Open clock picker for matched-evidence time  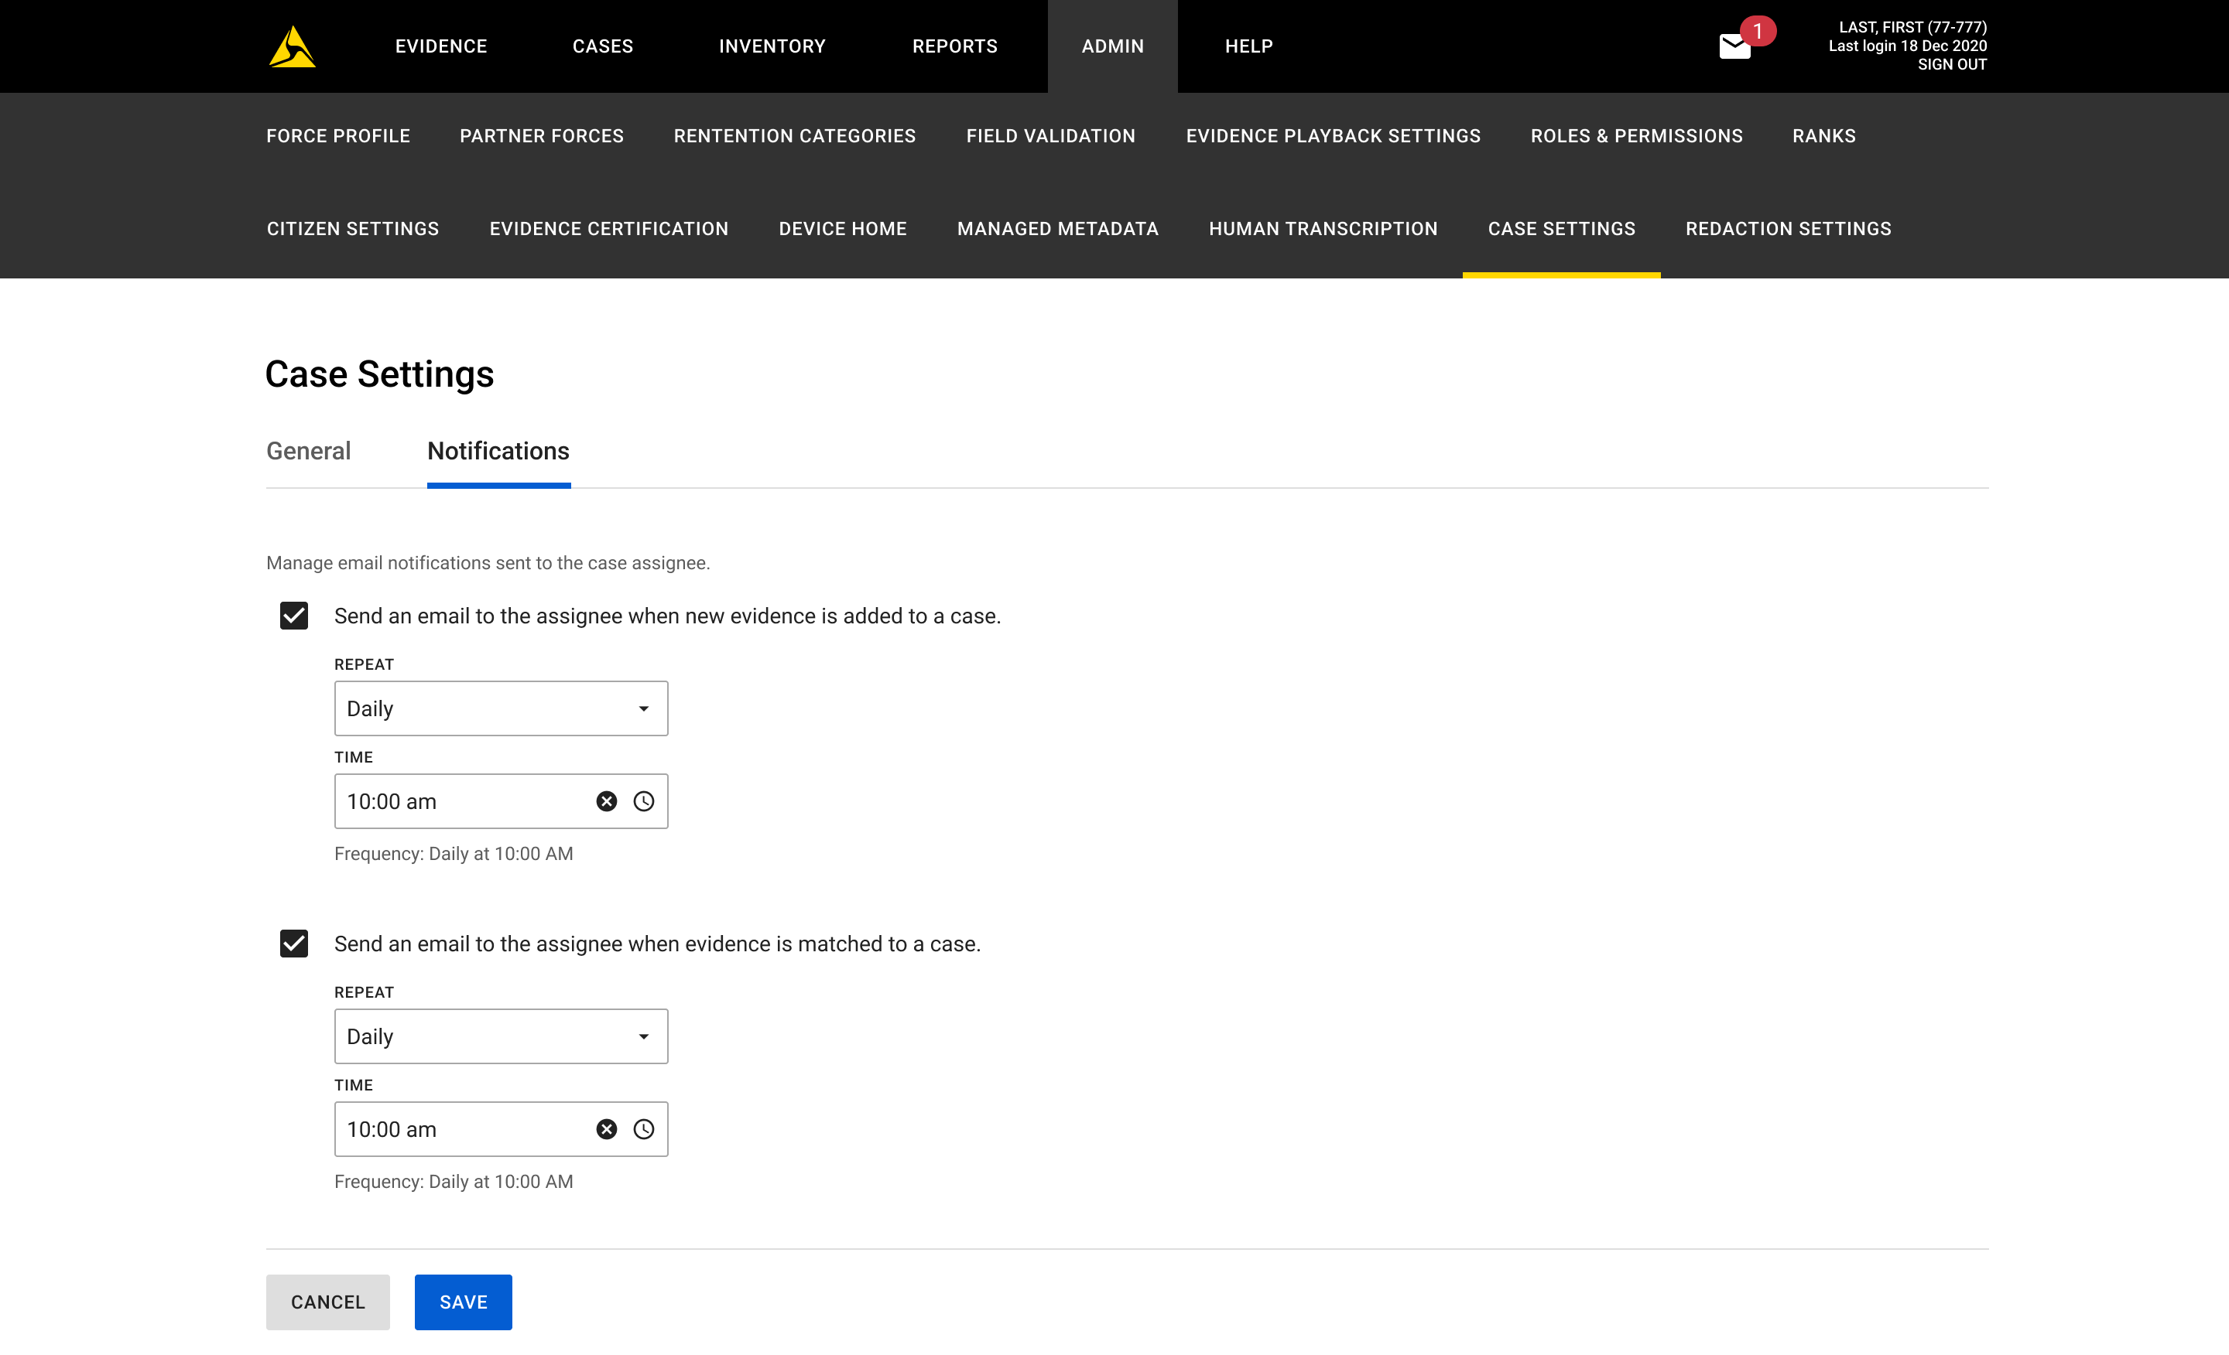(643, 1129)
